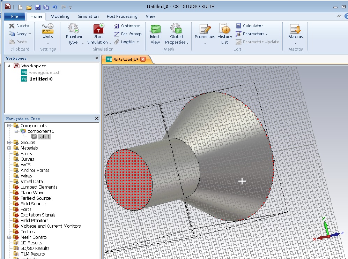The height and width of the screenshot is (259, 348).
Task: Close the Untitled_0* document tab
Action: pyautogui.click(x=143, y=59)
